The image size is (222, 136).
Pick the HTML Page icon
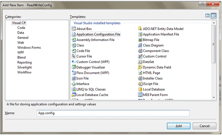pos(140,73)
